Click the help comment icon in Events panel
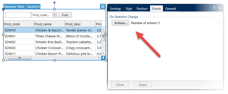This screenshot has height=94, width=228. 219,22
